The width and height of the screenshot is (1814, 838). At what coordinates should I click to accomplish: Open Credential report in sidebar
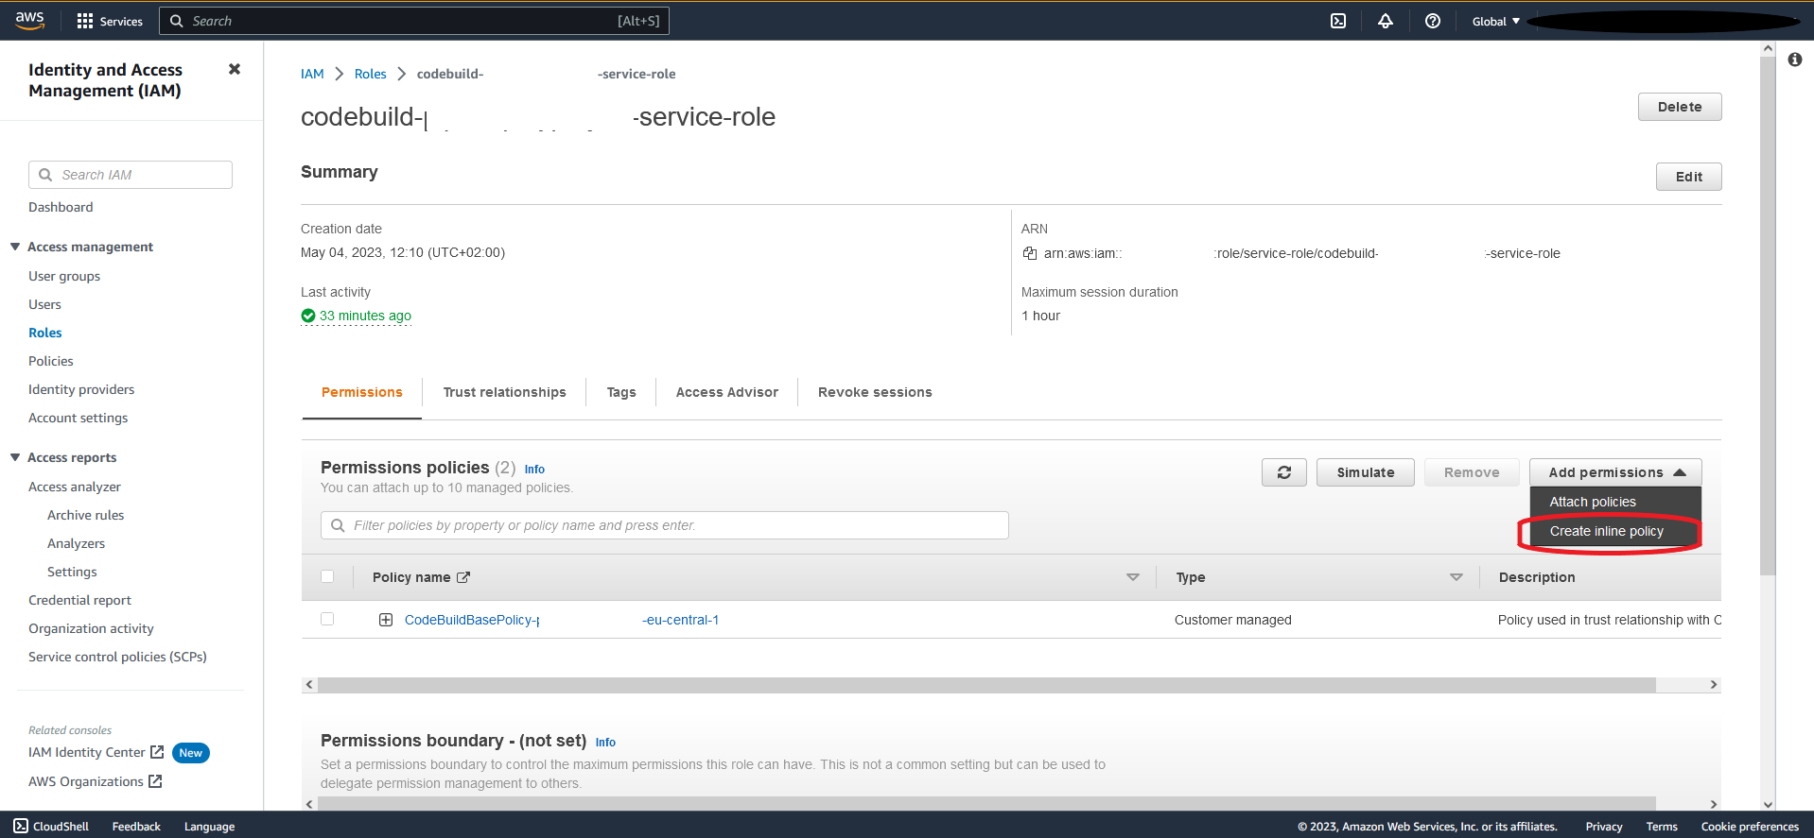[79, 600]
